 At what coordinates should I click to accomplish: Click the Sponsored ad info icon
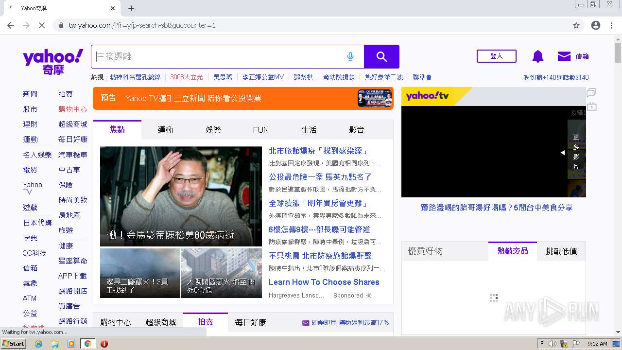tap(369, 296)
